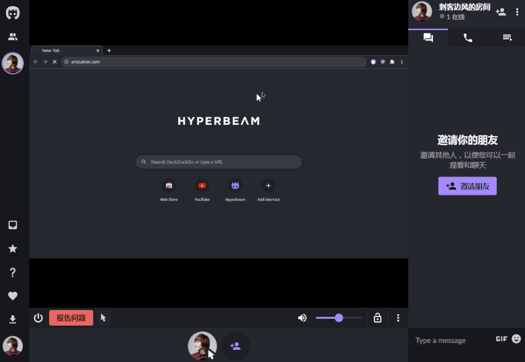Click the browser back arrow
525x362 pixels.
click(x=36, y=62)
